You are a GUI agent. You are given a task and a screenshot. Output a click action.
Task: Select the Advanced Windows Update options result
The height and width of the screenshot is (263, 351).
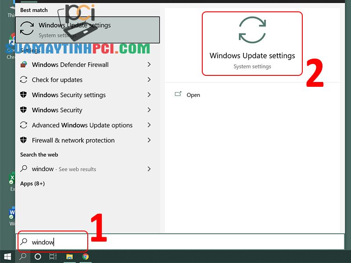82,125
